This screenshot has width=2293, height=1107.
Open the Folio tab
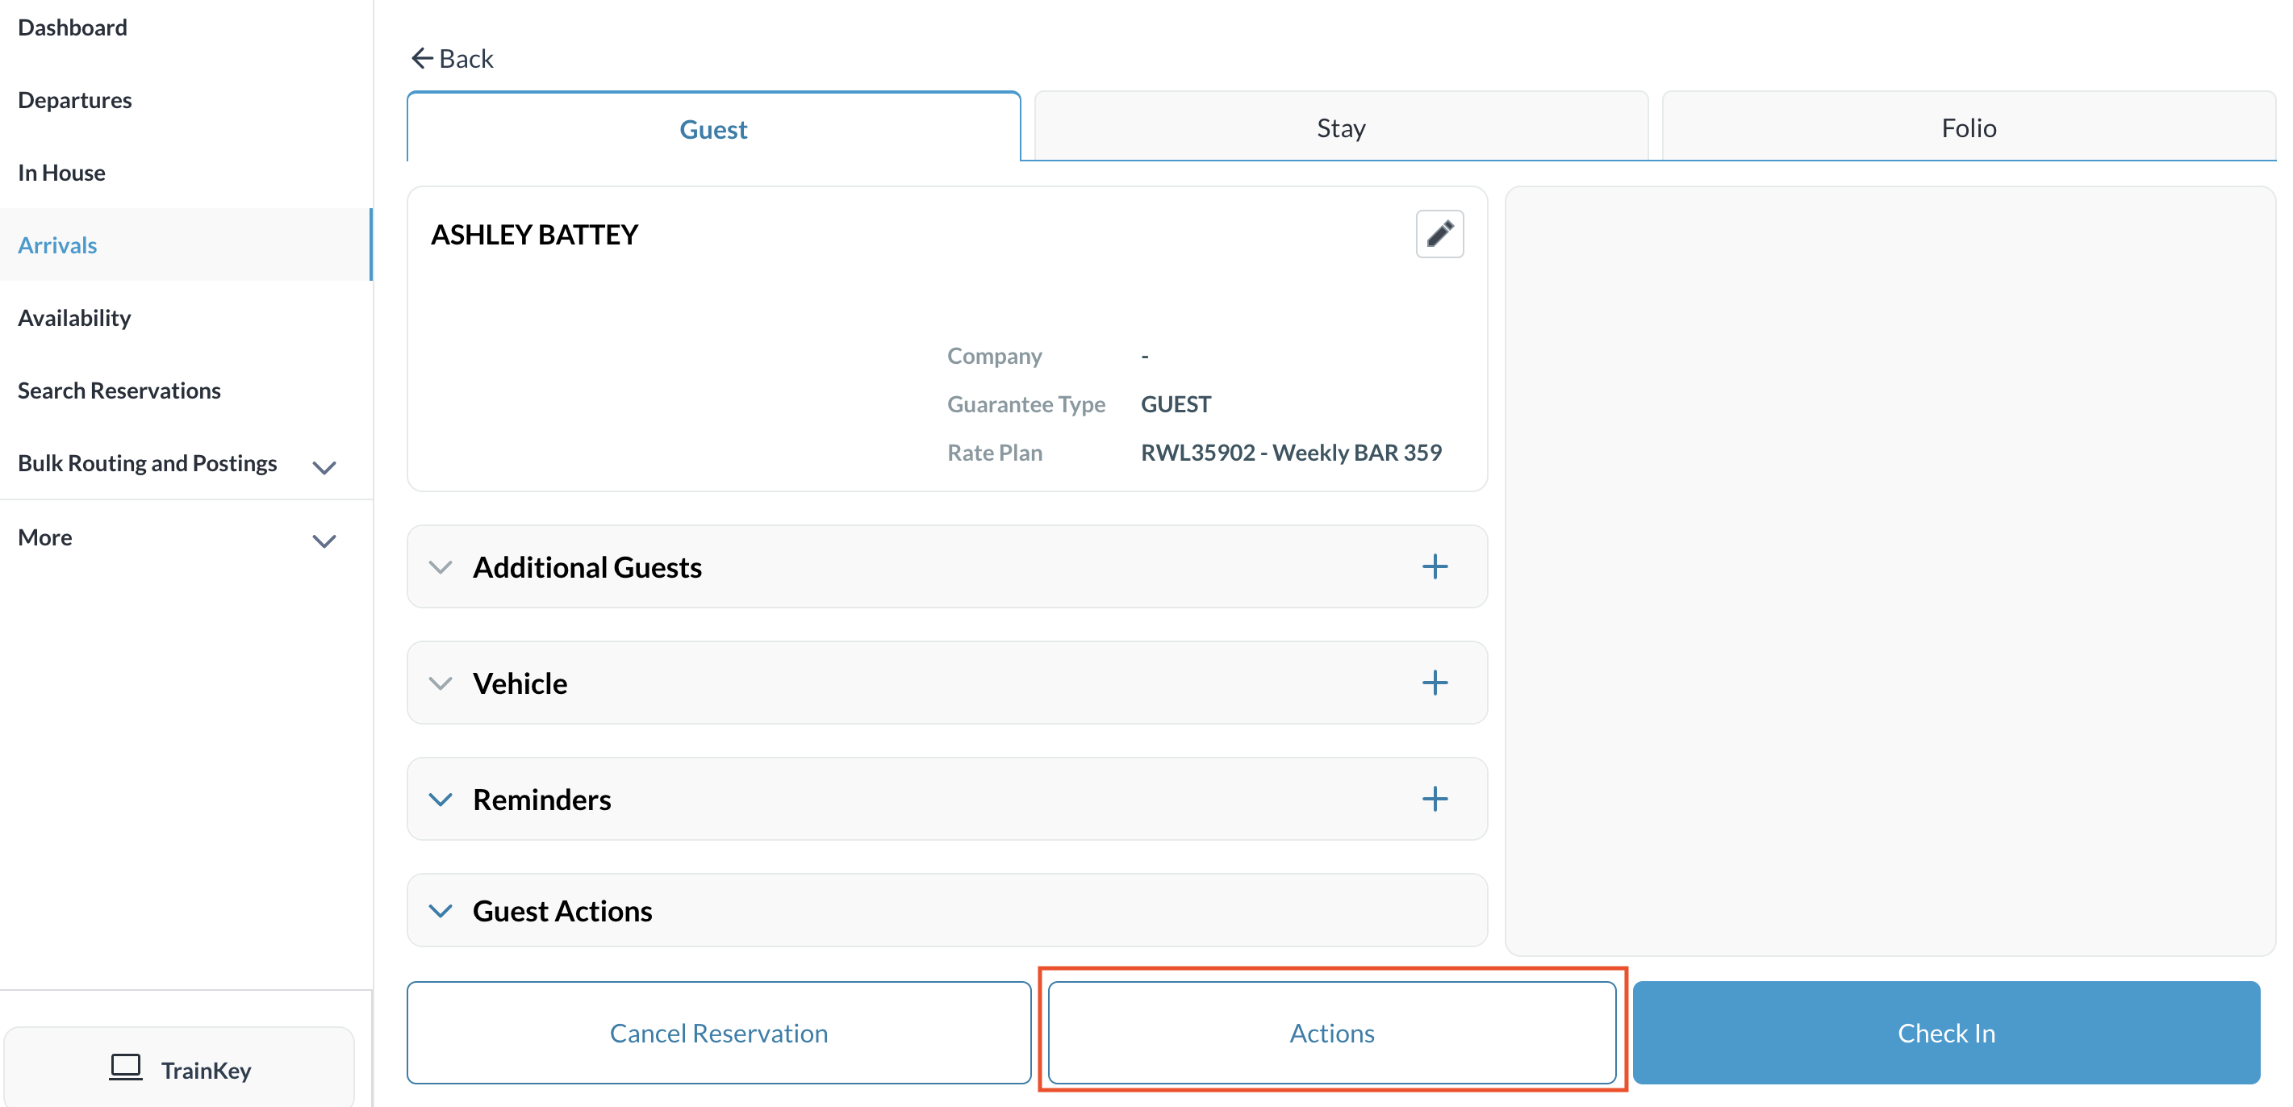[1967, 127]
